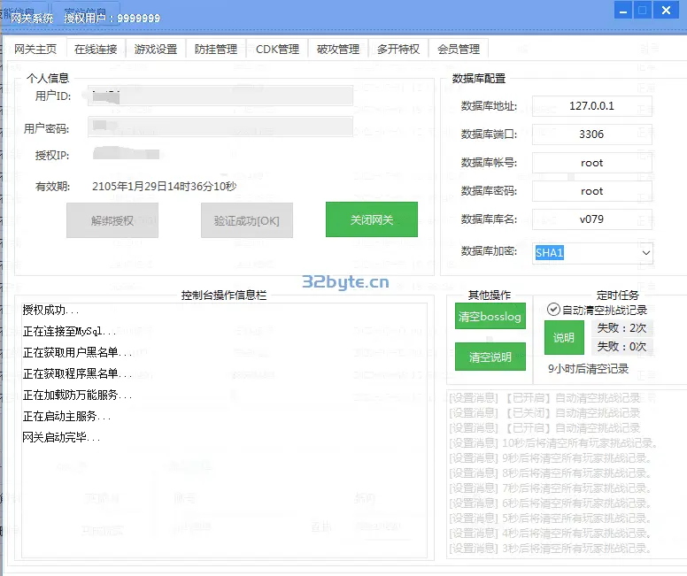Click the 3秒后将清空所有玩家挑战记录 log line
This screenshot has width=687, height=576.
(551, 549)
